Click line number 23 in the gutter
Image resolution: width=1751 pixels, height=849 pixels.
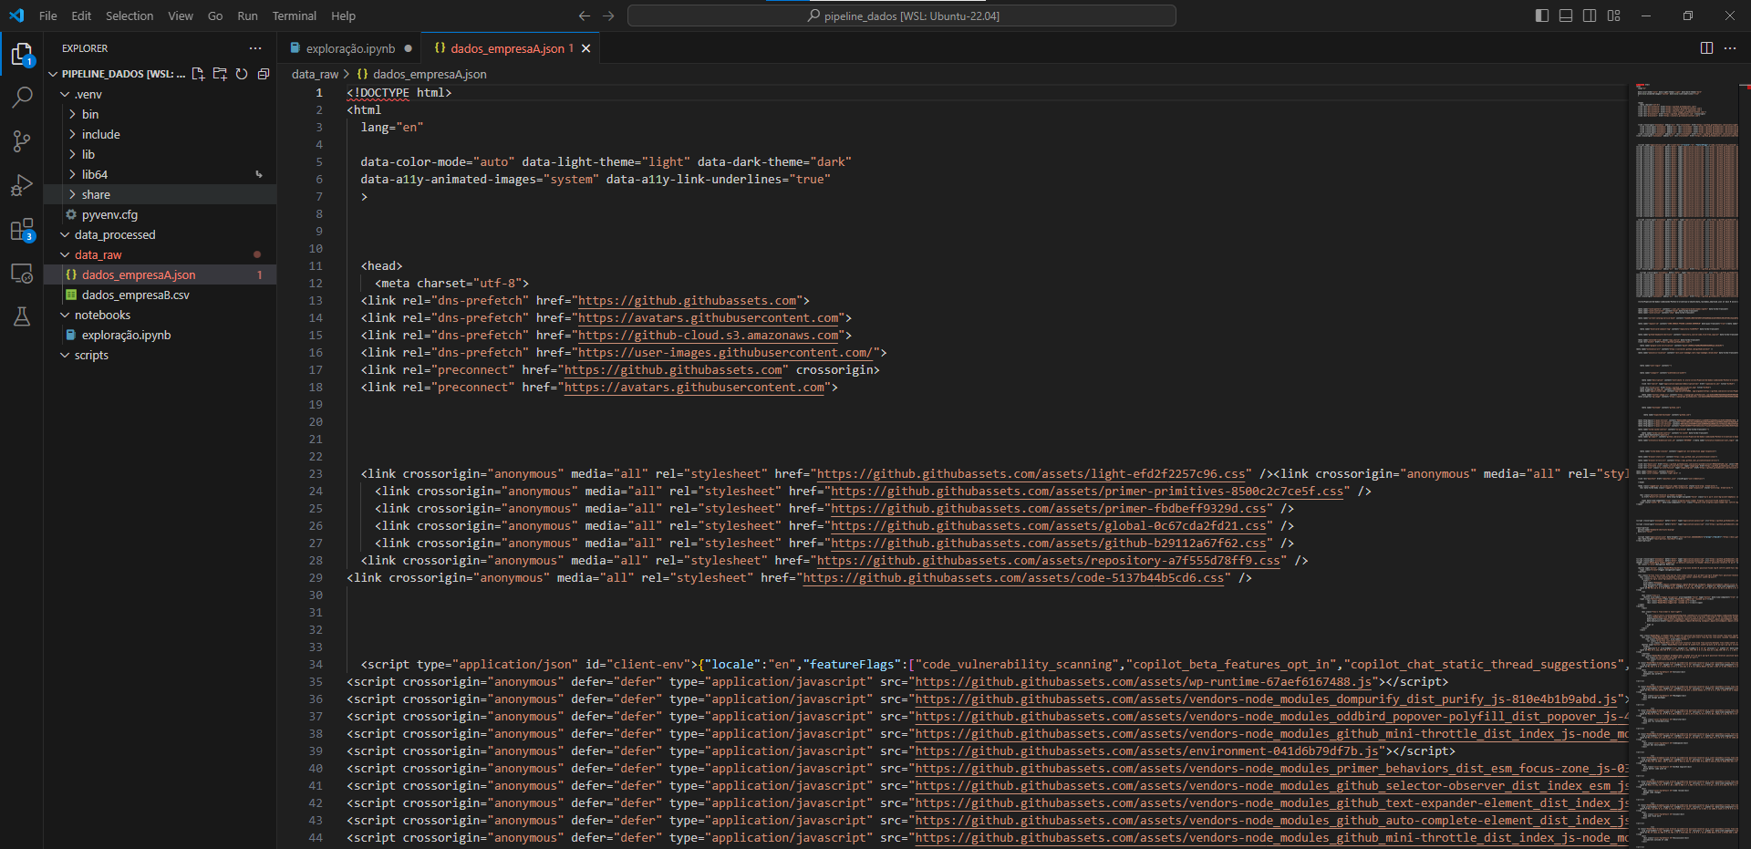(x=316, y=473)
